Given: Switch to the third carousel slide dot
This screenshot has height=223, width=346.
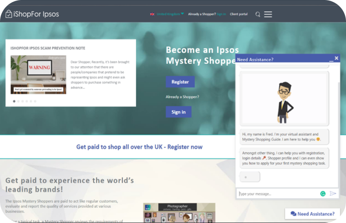Looking at the screenshot, I should click(x=22, y=101).
